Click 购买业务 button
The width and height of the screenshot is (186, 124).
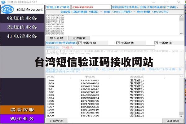(x=22, y=119)
